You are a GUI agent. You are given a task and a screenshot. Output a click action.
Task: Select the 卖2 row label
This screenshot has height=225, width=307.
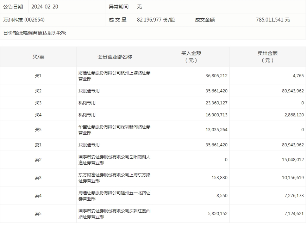point(38,160)
